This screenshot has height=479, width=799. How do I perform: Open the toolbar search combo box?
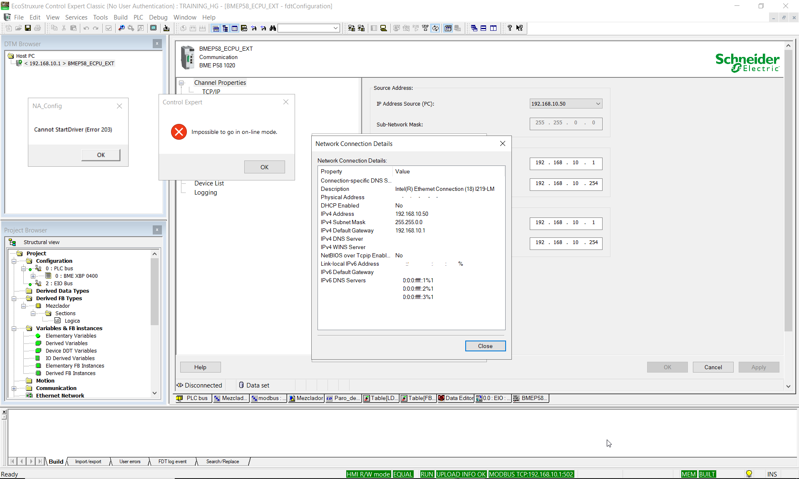point(309,28)
